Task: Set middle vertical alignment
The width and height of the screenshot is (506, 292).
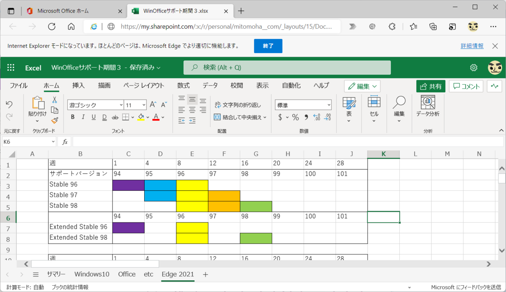Action: 192,99
